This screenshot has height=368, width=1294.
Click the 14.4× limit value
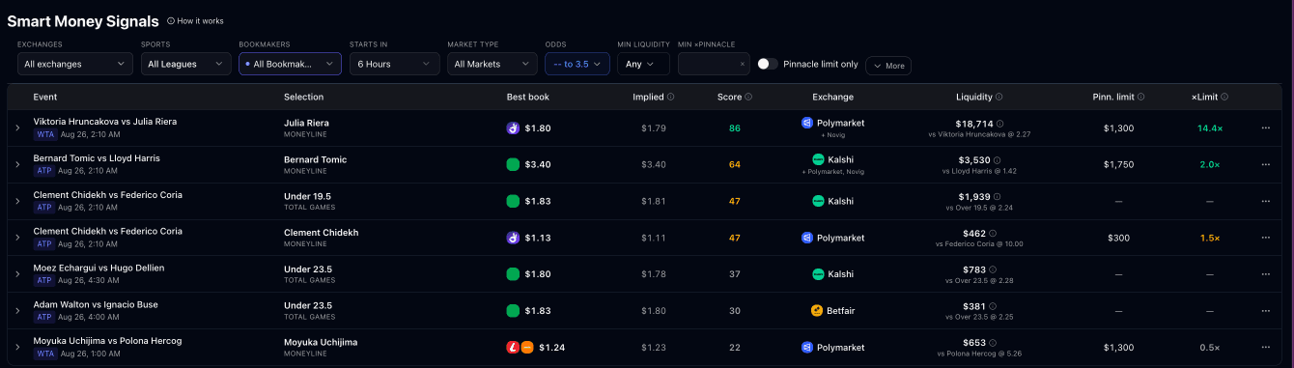(1210, 127)
